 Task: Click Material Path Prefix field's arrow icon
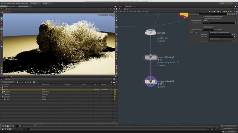point(236,23)
